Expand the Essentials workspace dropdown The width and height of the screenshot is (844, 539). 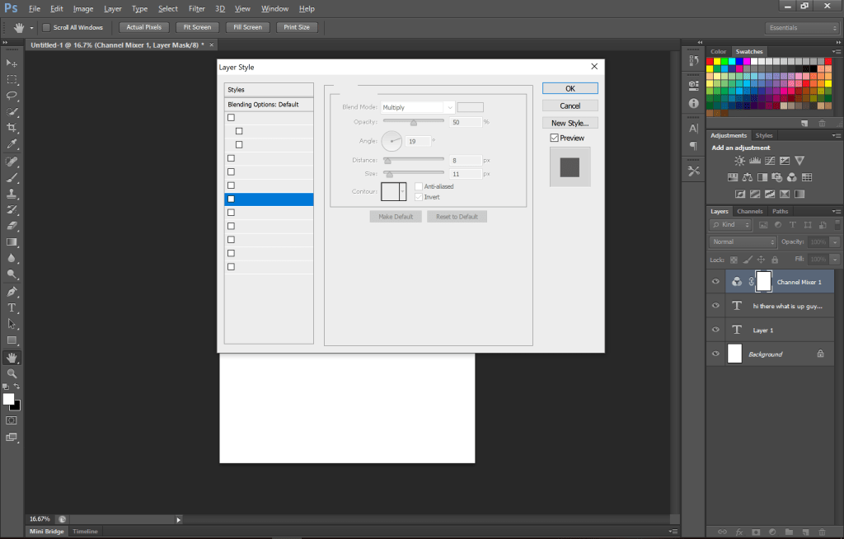point(801,27)
